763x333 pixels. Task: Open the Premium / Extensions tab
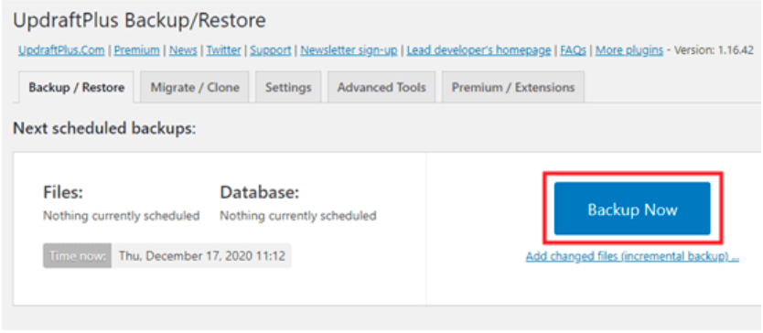[513, 88]
